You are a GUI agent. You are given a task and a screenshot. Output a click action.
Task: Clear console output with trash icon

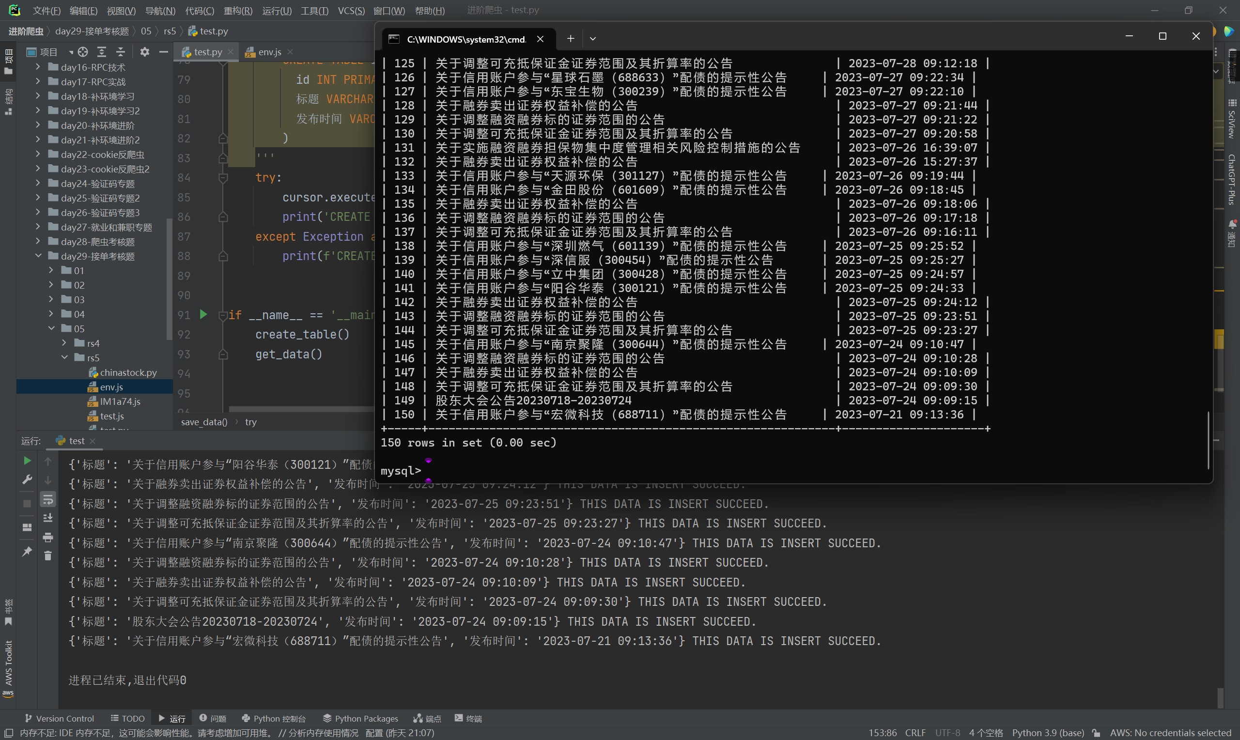click(x=48, y=555)
